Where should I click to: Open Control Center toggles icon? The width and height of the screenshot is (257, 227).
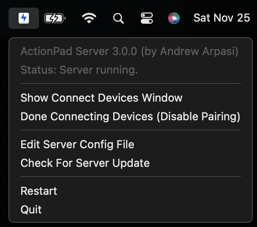coord(147,18)
